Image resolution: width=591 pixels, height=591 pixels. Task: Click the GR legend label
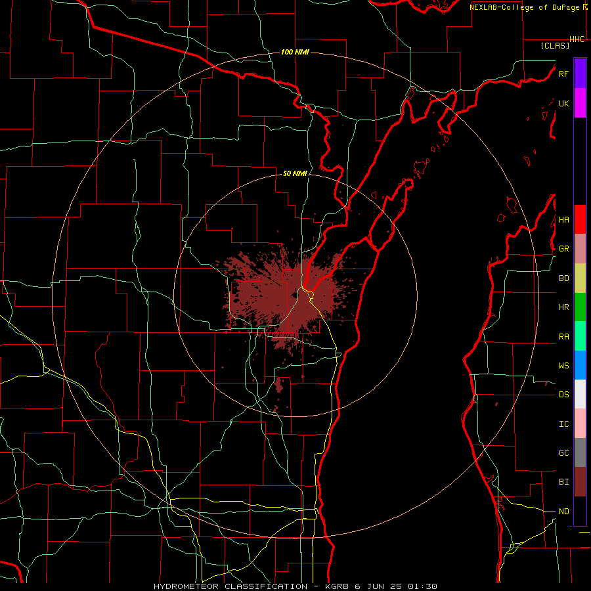pyautogui.click(x=563, y=249)
